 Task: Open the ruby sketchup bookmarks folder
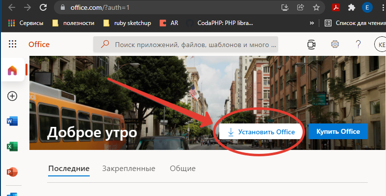pos(127,23)
